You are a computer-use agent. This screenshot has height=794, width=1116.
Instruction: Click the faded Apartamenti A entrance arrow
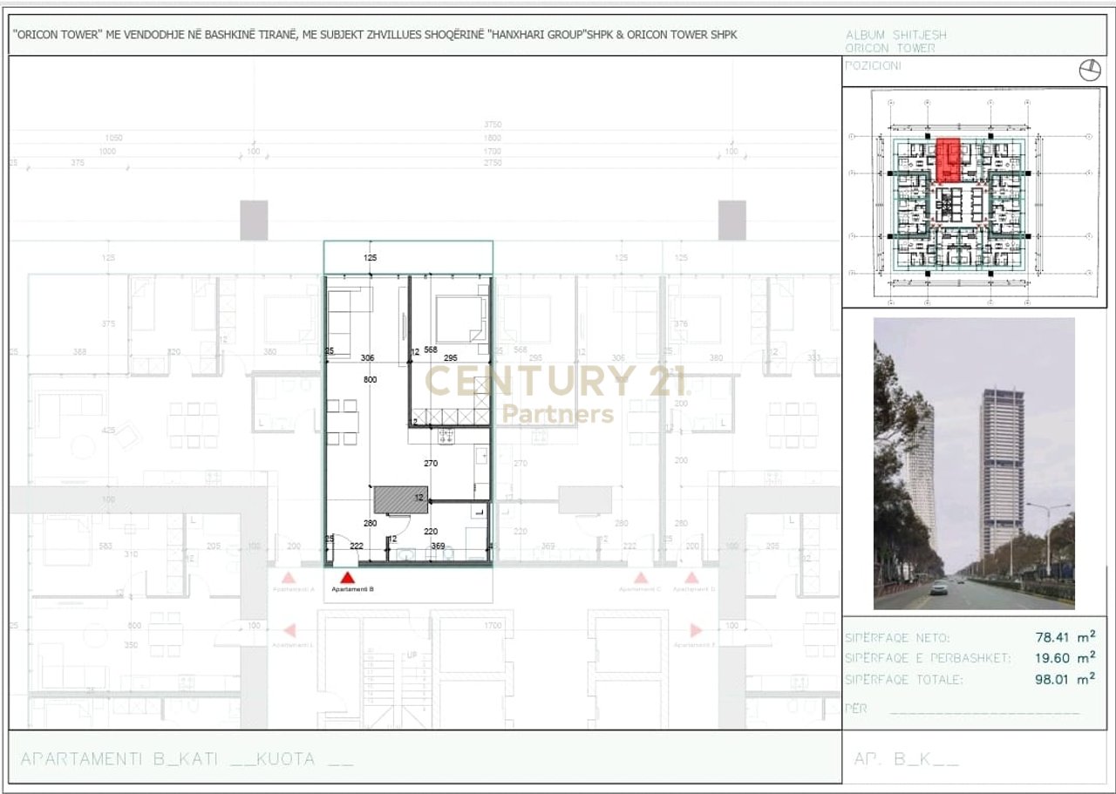(x=289, y=578)
